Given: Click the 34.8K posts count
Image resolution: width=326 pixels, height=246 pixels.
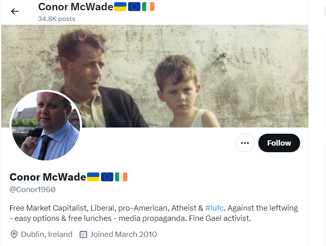Looking at the screenshot, I should [x=57, y=19].
